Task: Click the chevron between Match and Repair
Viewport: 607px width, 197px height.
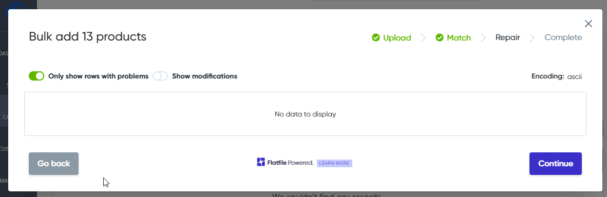Action: 483,37
